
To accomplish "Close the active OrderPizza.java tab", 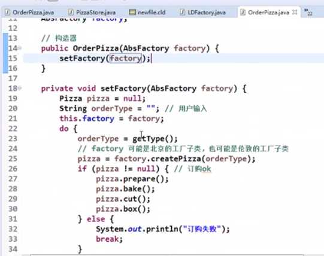I will pos(295,12).
